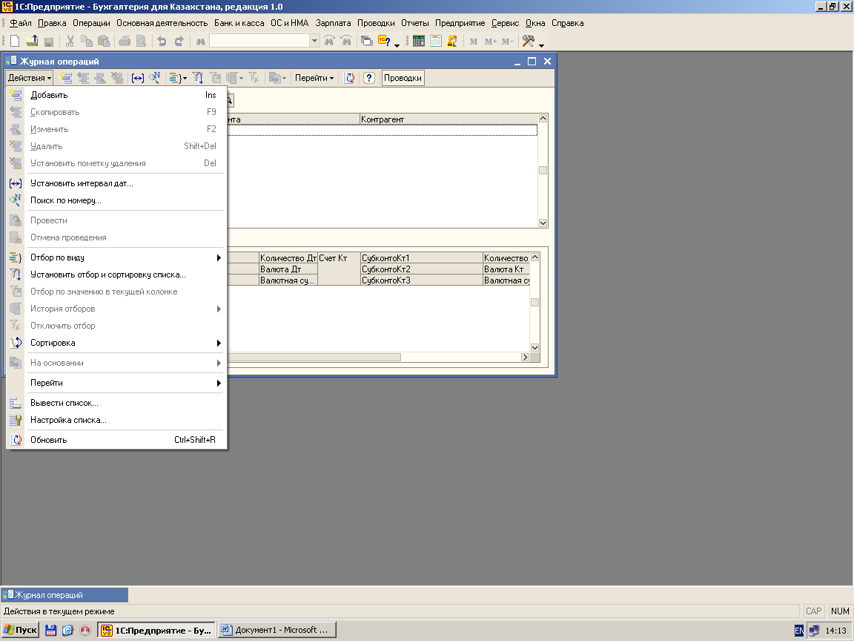Open the Сервис menu in menu bar

coord(506,23)
